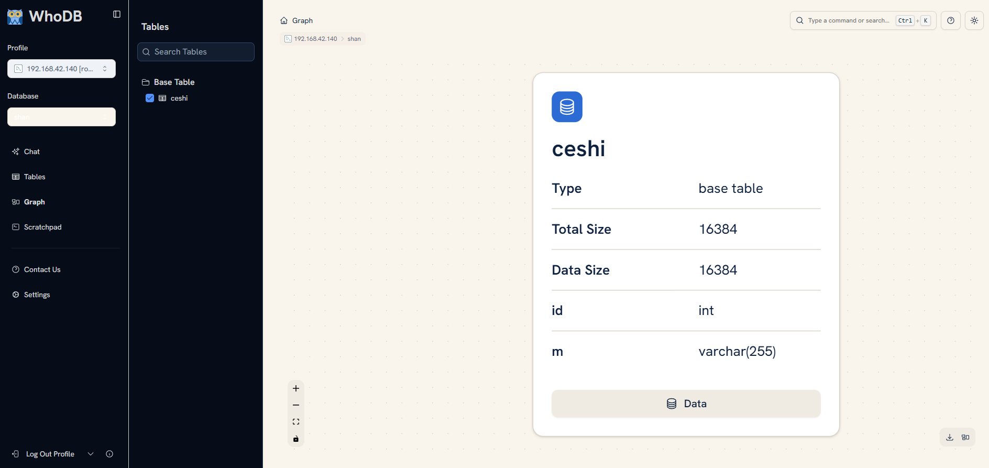Click the home icon in the breadcrumb
This screenshot has width=989, height=468.
click(x=284, y=20)
